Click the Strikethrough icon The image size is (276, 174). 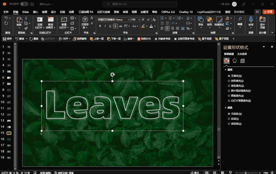pyautogui.click(x=121, y=26)
